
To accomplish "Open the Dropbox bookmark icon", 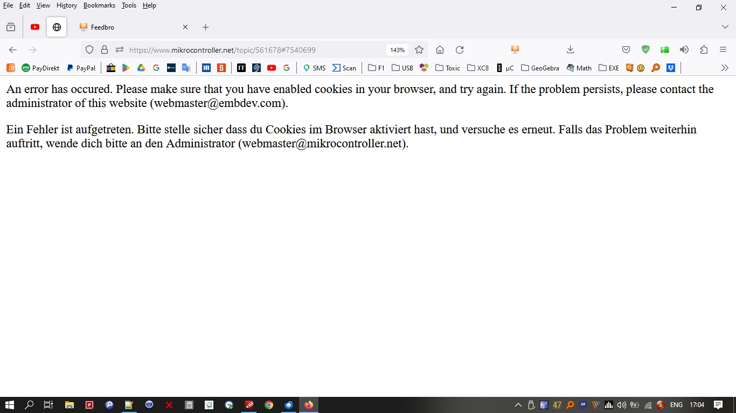I will pyautogui.click(x=671, y=68).
